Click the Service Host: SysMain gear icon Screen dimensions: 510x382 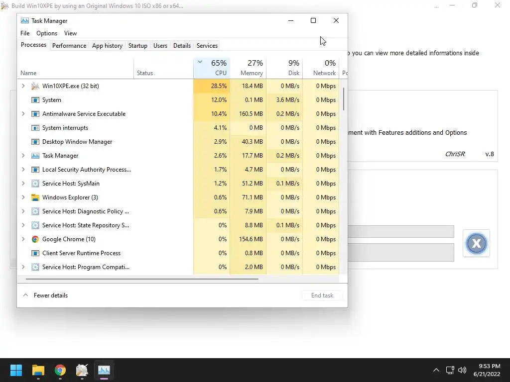[35, 184]
